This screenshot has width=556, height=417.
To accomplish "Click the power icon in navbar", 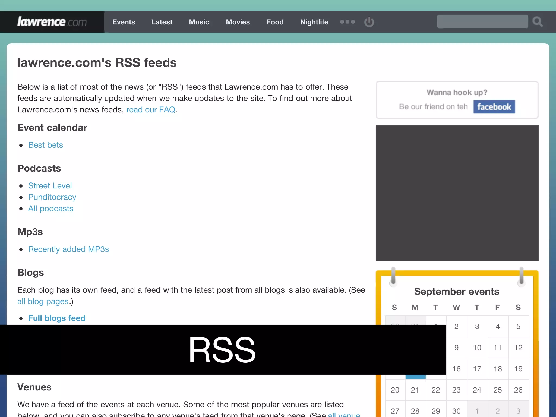I will coord(369,22).
